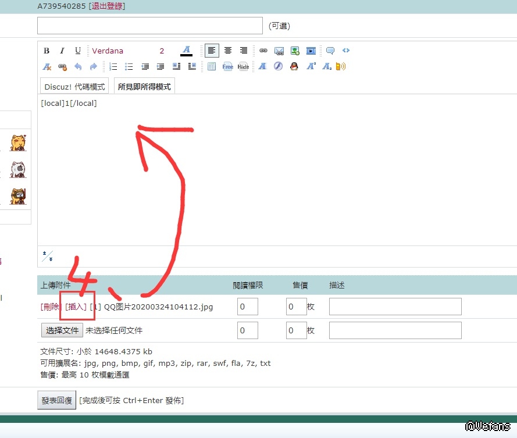Insert an ordered numbered list
The width and height of the screenshot is (517, 438).
(x=113, y=67)
